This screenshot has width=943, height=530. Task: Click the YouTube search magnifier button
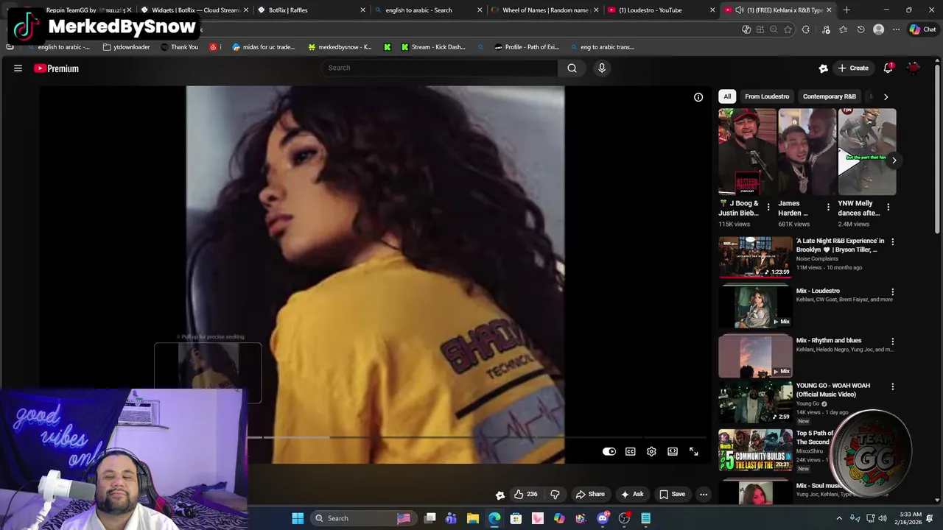[x=572, y=68]
